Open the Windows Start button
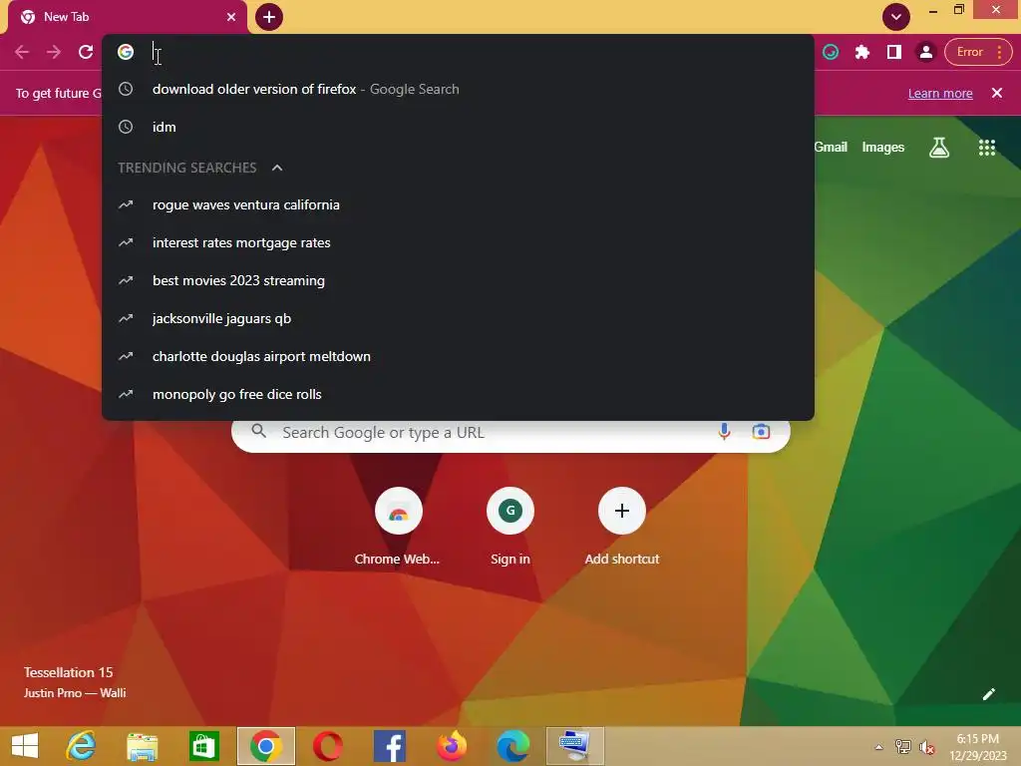The width and height of the screenshot is (1021, 766). click(25, 746)
